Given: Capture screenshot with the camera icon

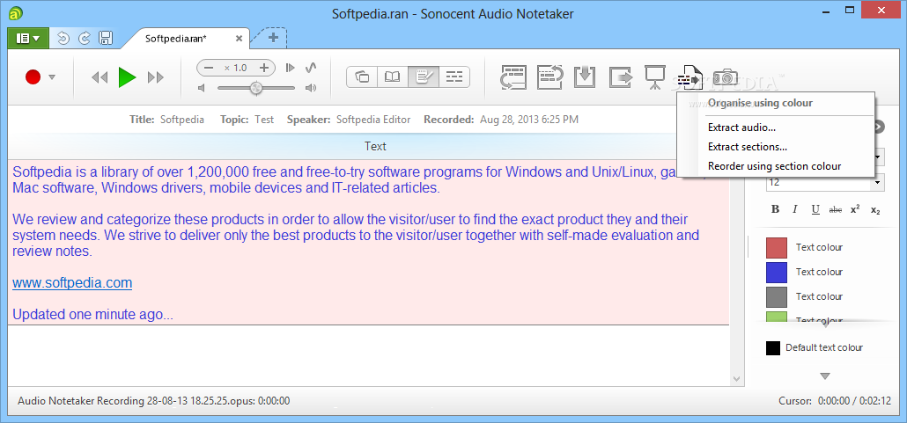Looking at the screenshot, I should tap(726, 77).
